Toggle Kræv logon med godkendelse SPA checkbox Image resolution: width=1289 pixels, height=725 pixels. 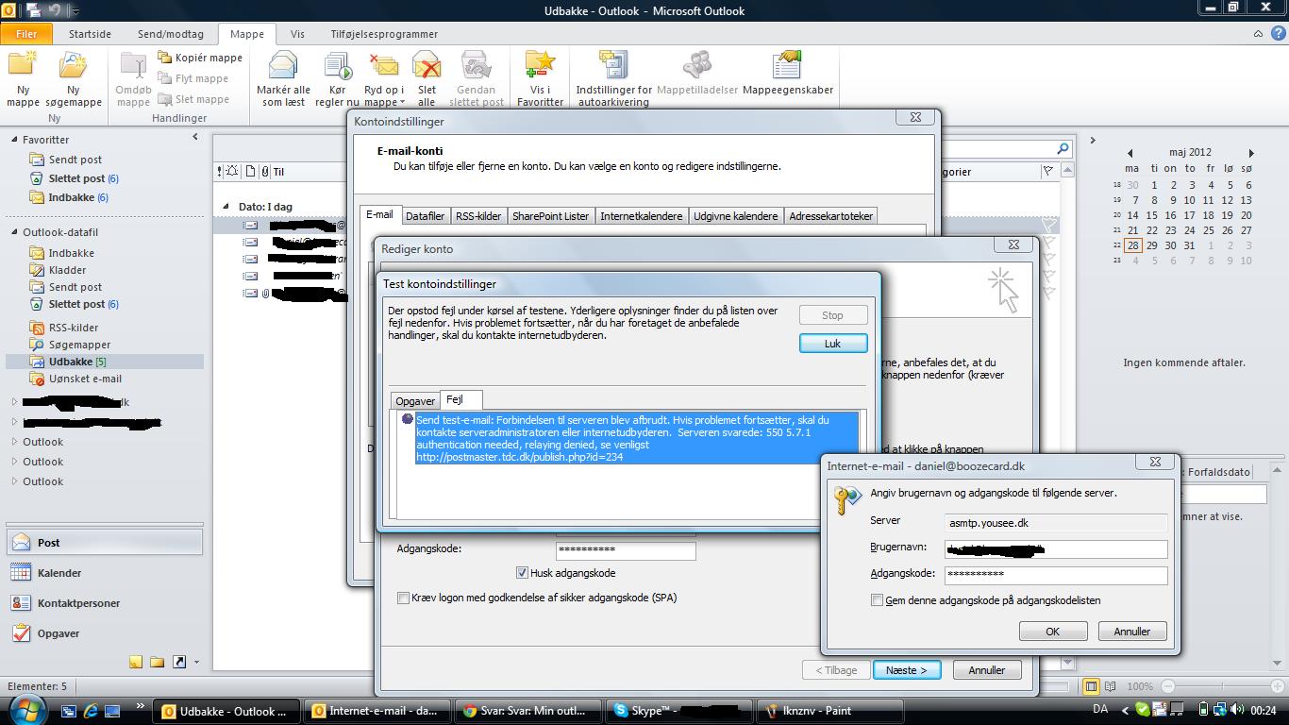403,598
